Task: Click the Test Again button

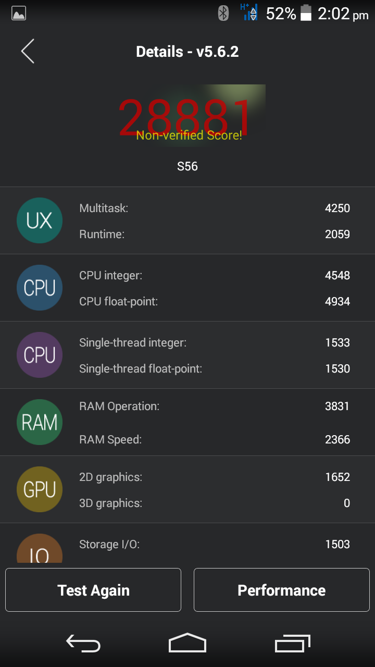Action: point(93,590)
